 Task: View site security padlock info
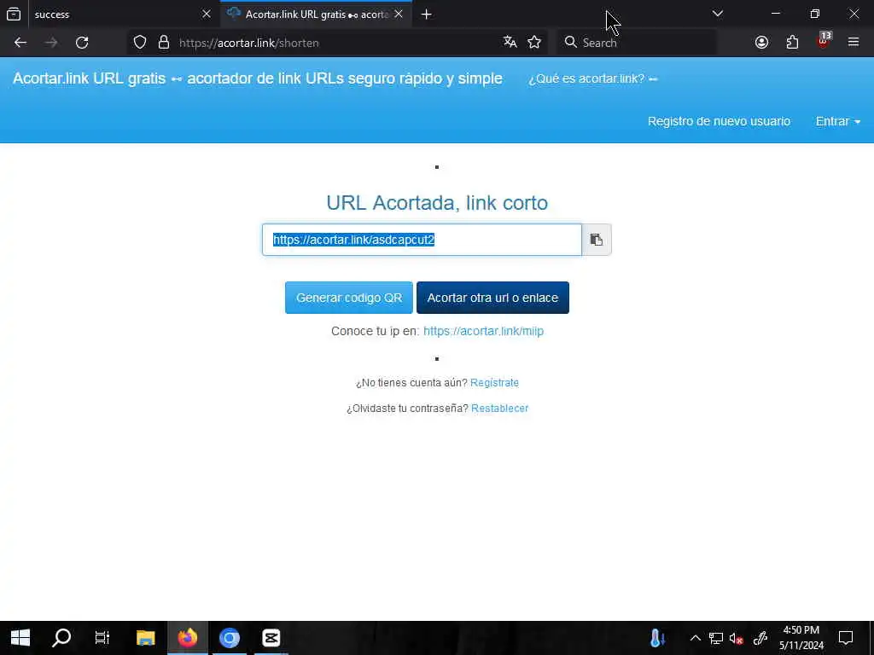(x=164, y=43)
